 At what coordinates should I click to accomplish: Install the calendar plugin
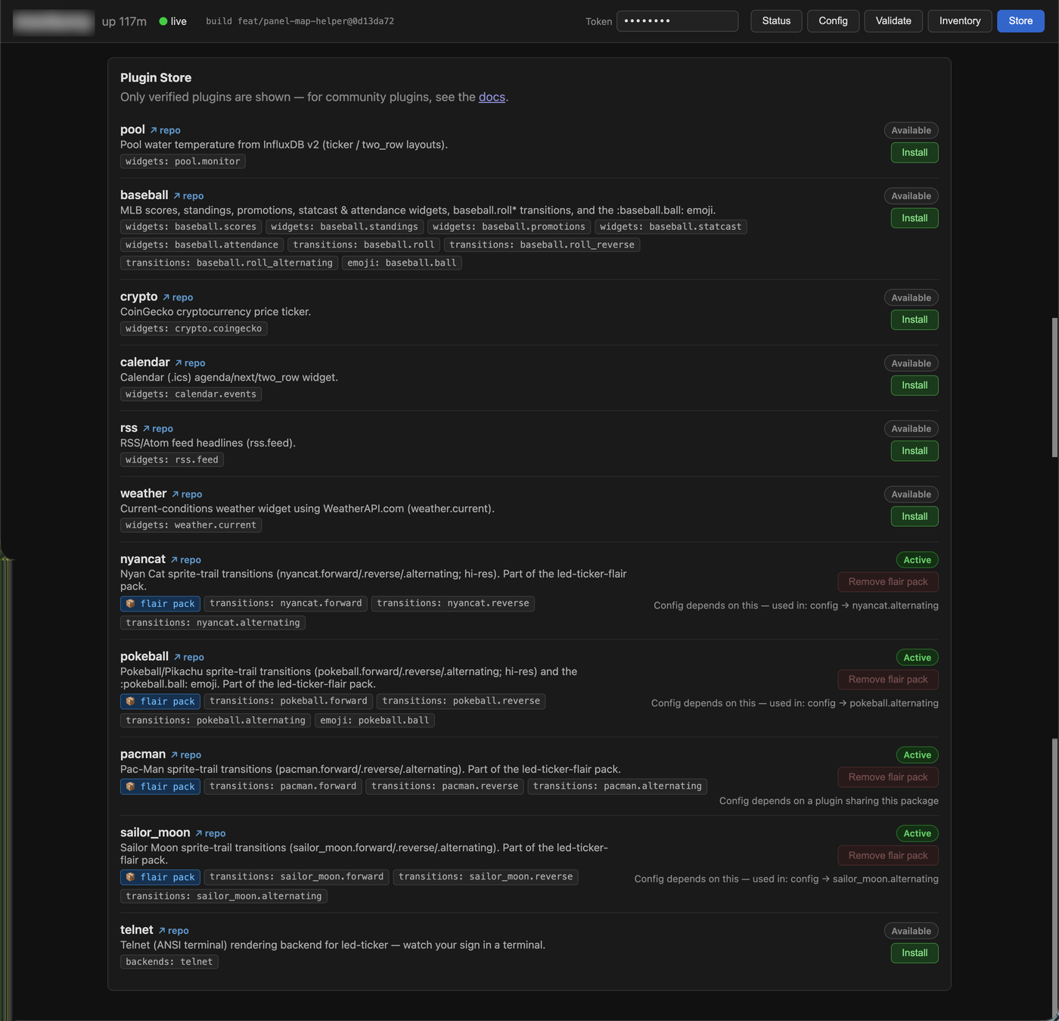click(915, 385)
